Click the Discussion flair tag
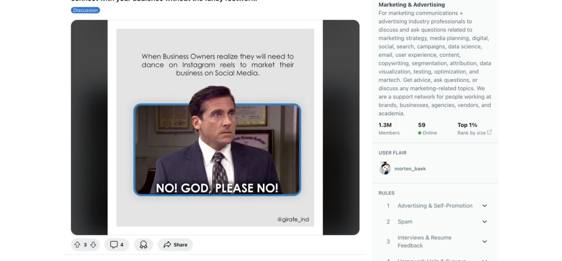The height and width of the screenshot is (261, 562). (x=85, y=10)
